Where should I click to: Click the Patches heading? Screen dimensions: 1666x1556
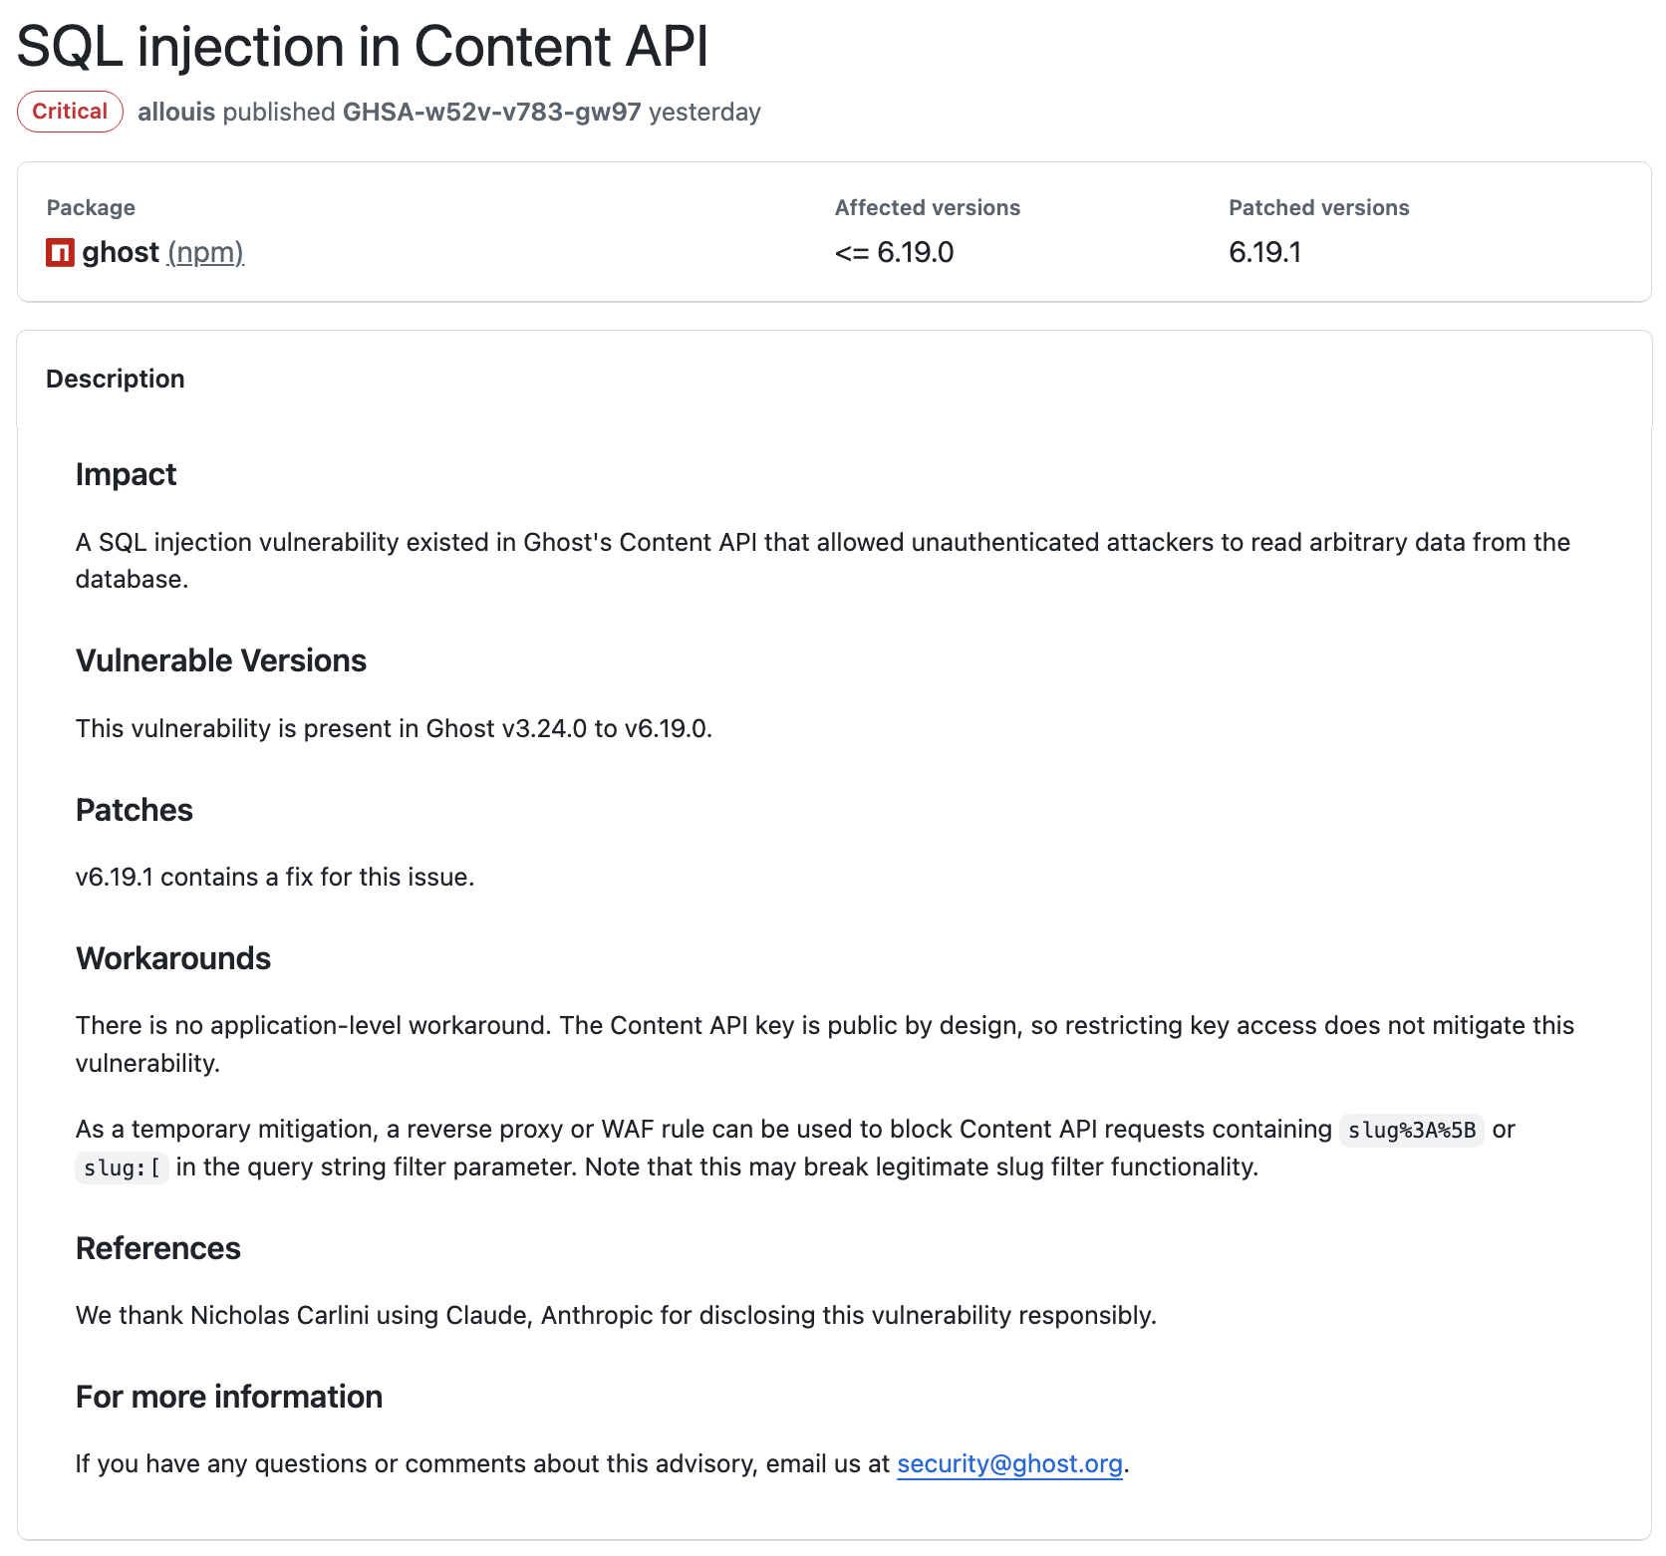coord(135,810)
